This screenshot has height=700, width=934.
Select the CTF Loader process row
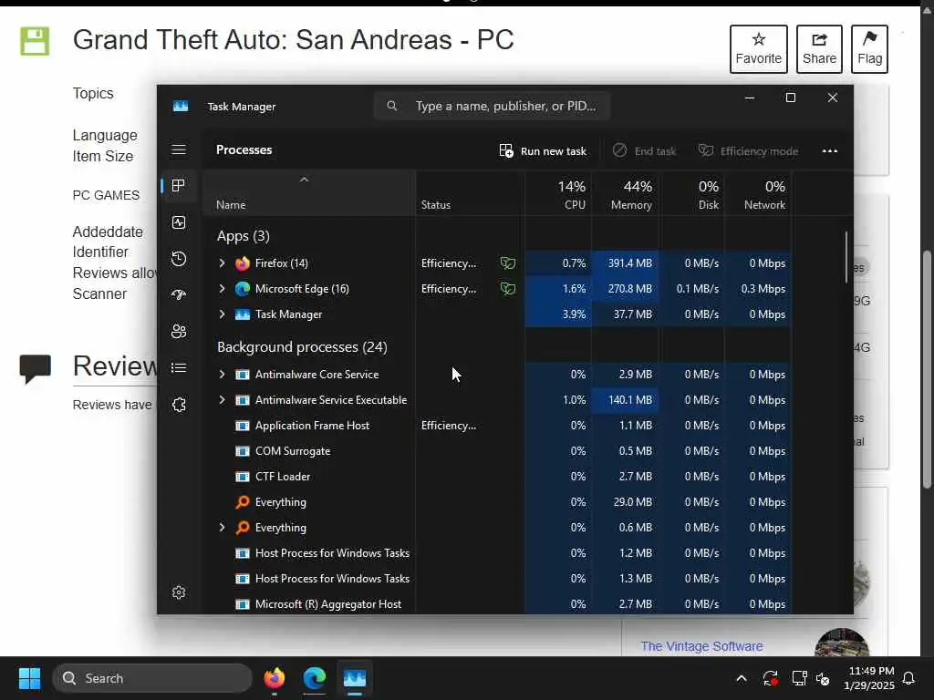[x=497, y=477]
